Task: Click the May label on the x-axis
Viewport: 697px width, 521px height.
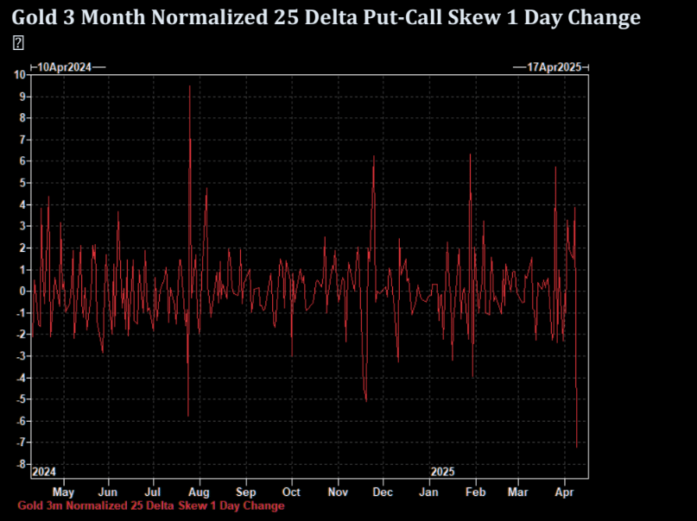Action: point(64,492)
